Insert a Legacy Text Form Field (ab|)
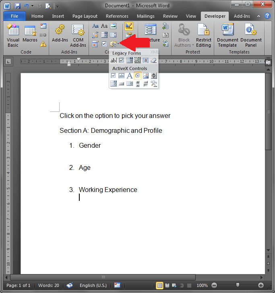 coord(113,60)
